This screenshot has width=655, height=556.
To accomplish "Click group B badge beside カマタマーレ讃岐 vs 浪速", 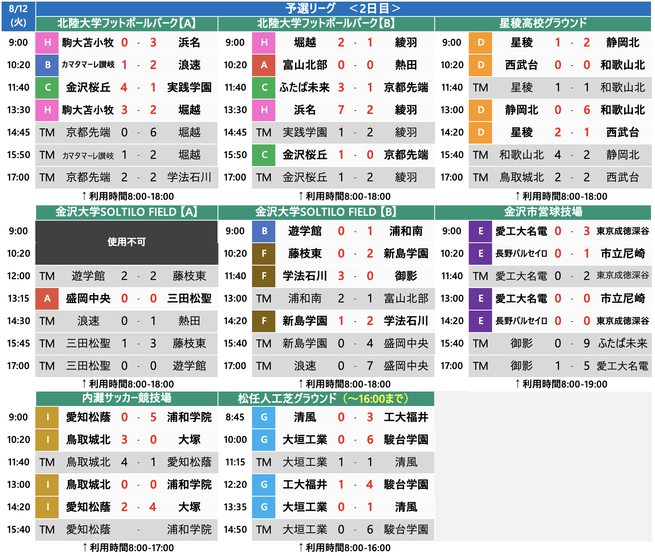I will [x=47, y=65].
